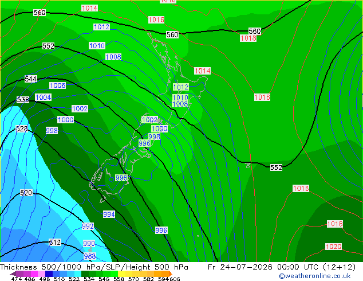Image resolution: width=363 pixels, height=281 pixels.
Task: Click the legend value 510
Action: [60, 279]
